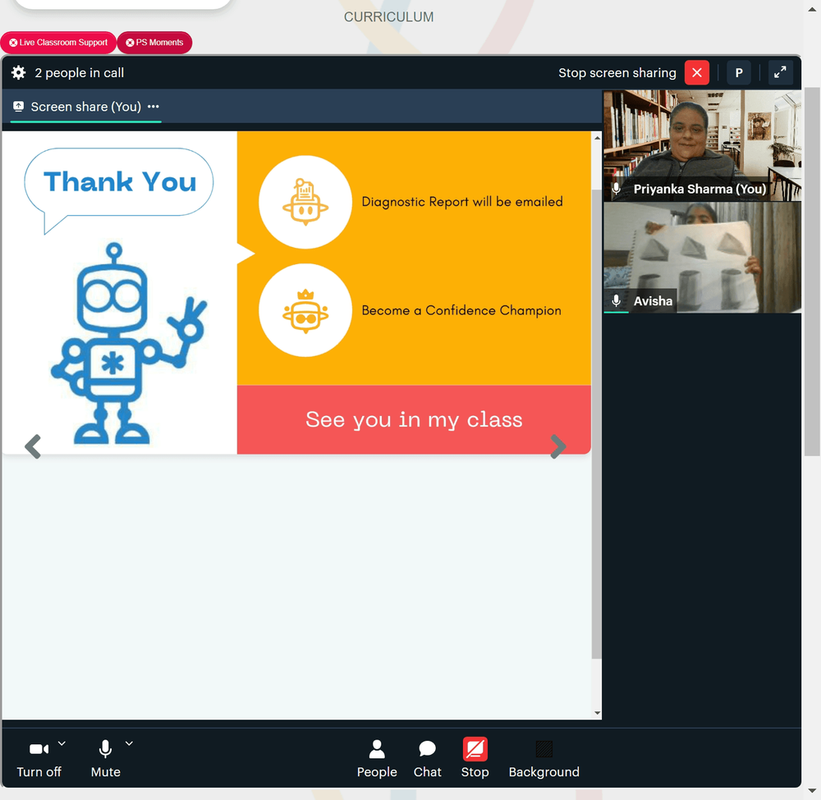Click the P profile avatar button
821x800 pixels.
pyautogui.click(x=739, y=73)
